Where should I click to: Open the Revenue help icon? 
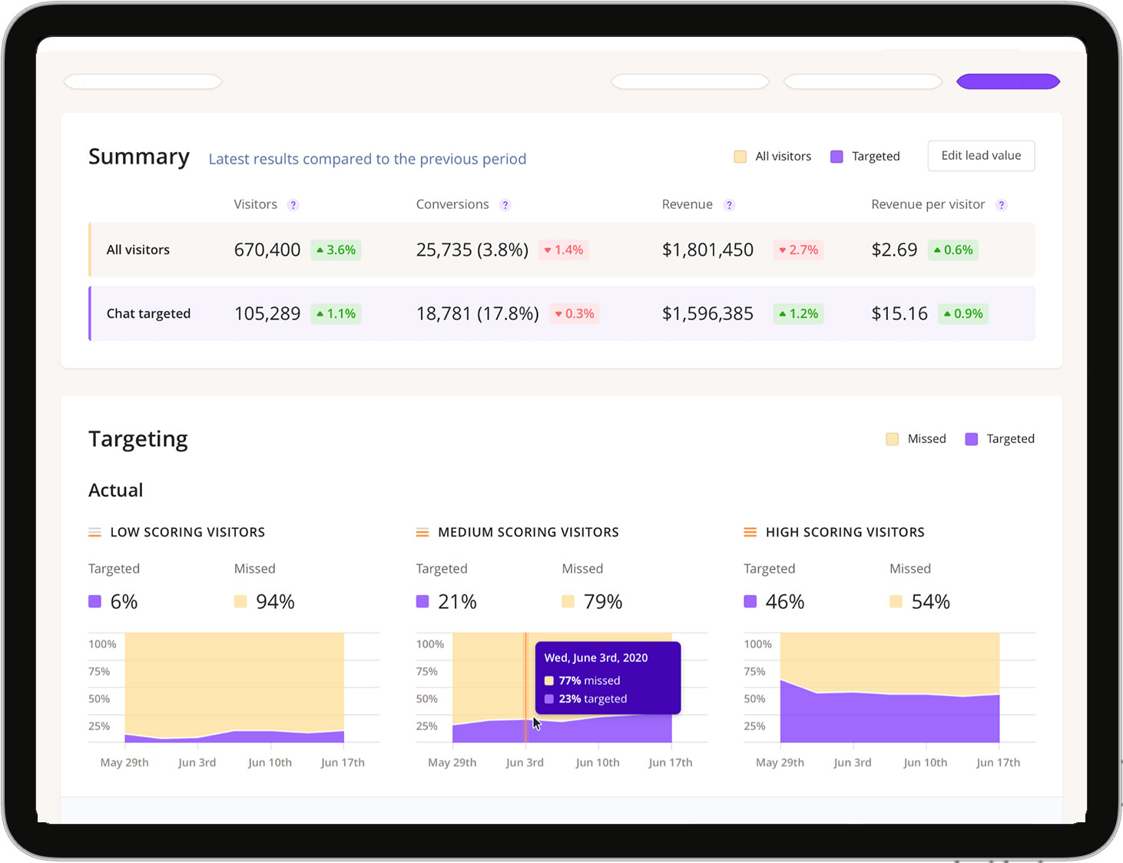tap(729, 204)
